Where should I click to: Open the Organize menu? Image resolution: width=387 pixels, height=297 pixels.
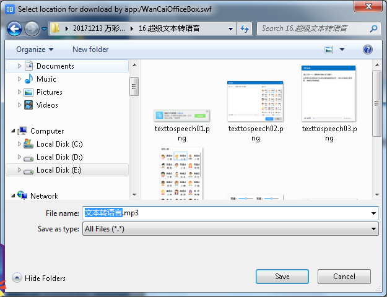click(x=35, y=49)
